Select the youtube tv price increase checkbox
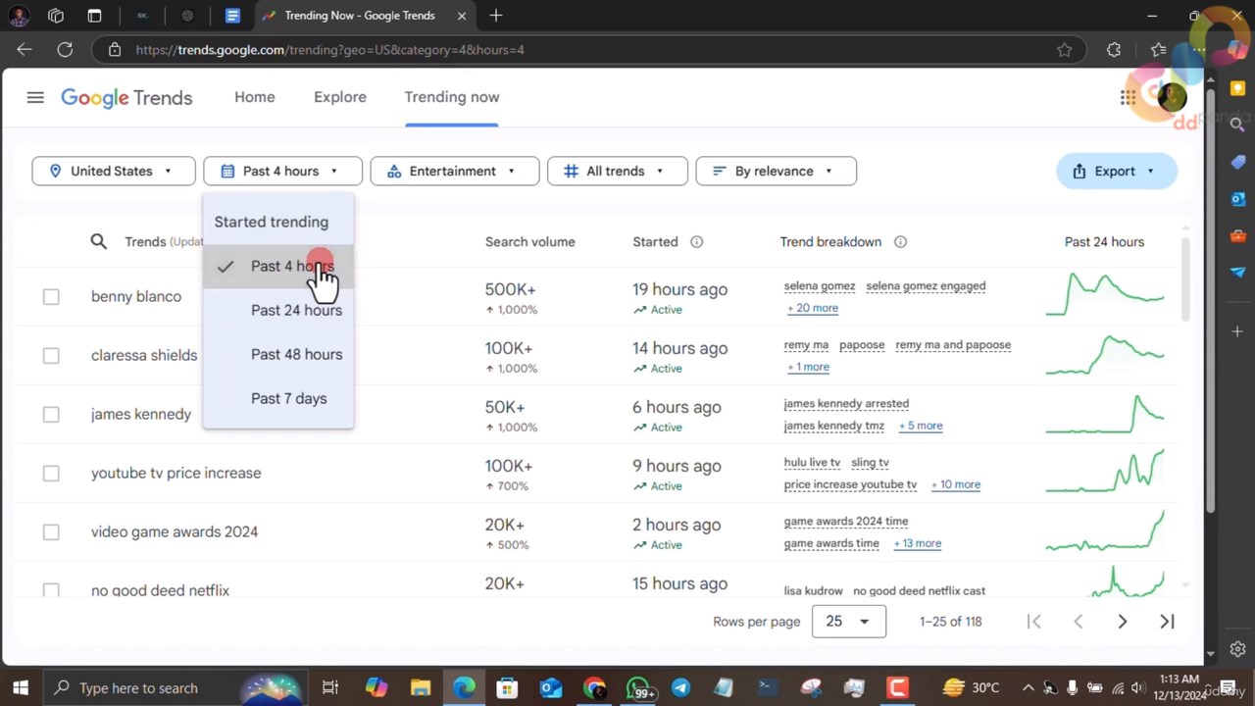1255x706 pixels. pyautogui.click(x=51, y=474)
